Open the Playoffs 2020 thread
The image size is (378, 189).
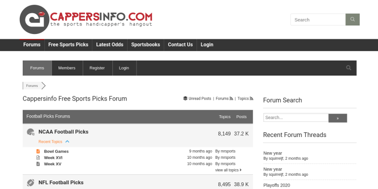coord(276,185)
